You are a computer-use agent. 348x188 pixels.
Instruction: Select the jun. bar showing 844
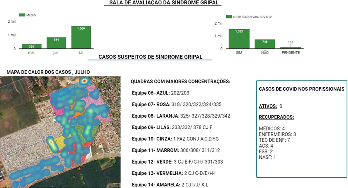pyautogui.click(x=56, y=43)
